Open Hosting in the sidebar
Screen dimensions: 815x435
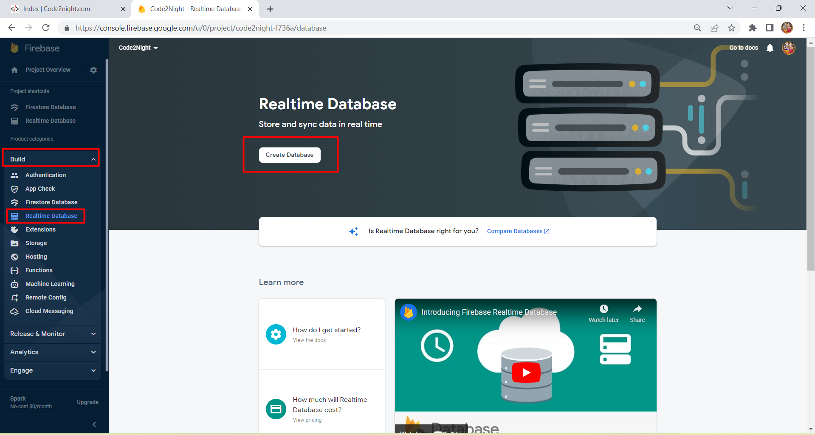point(36,257)
